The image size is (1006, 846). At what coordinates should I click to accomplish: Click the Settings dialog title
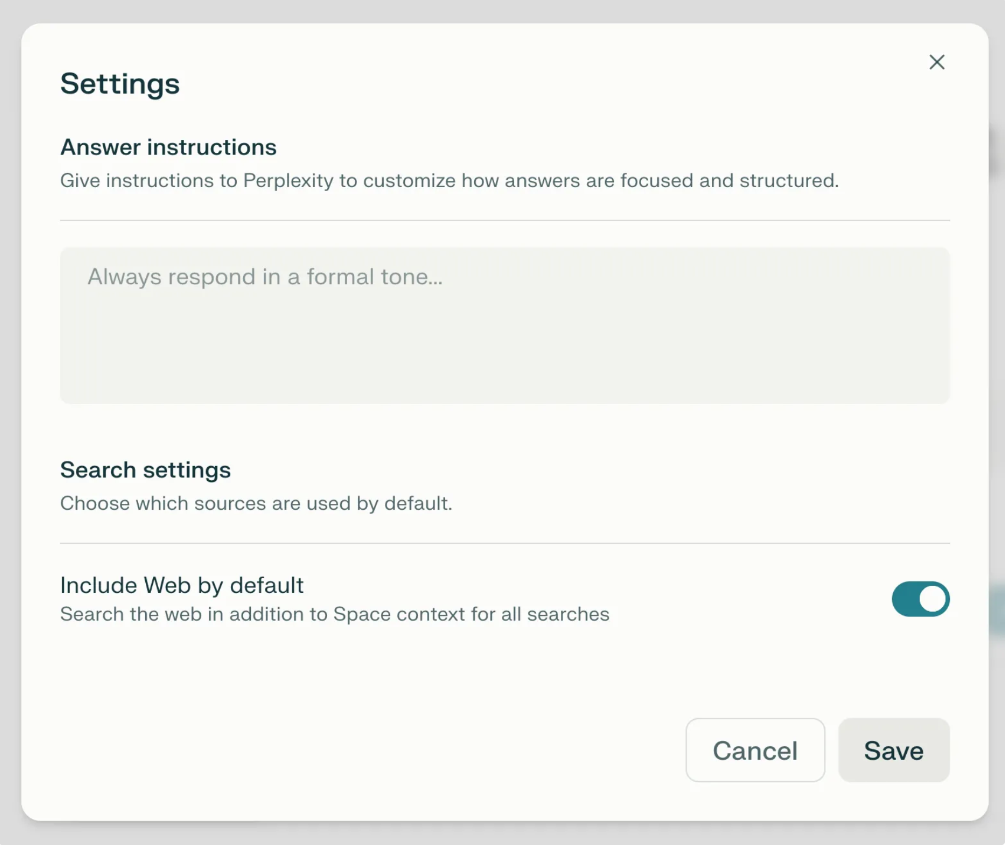(x=120, y=84)
